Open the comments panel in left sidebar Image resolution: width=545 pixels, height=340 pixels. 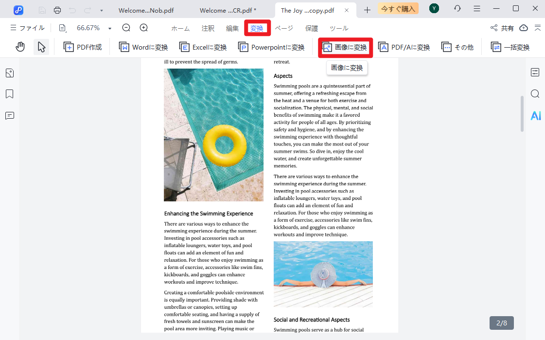click(x=10, y=116)
